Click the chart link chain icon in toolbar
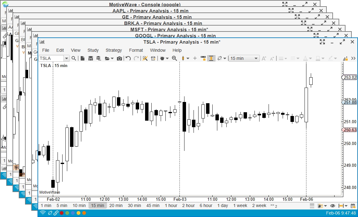358x217 pixels. [219, 58]
